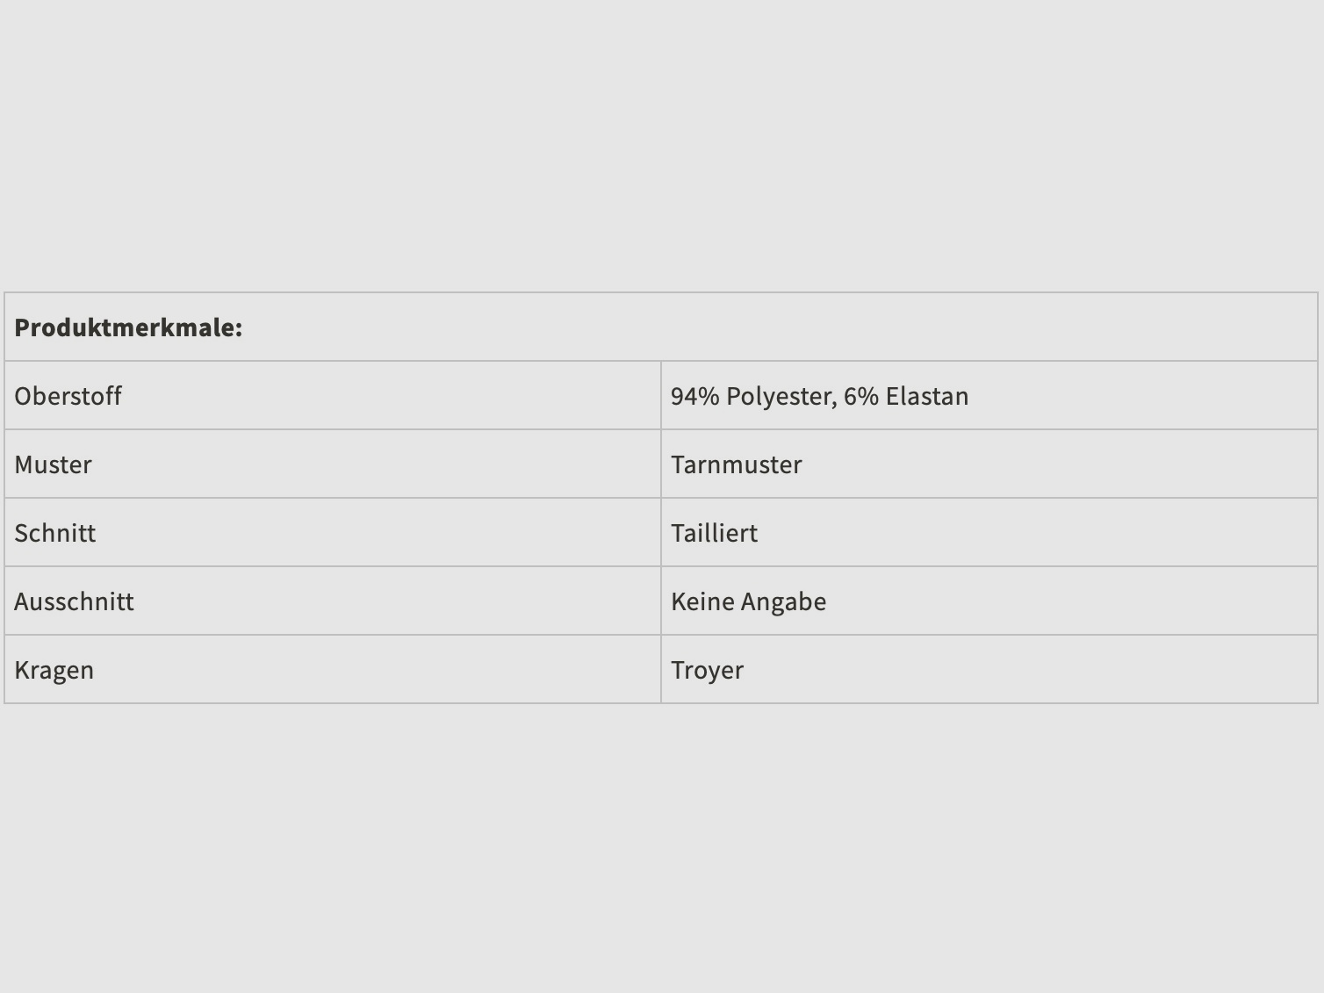
Task: Click the 94% figure in Oberstoff value
Action: (694, 396)
